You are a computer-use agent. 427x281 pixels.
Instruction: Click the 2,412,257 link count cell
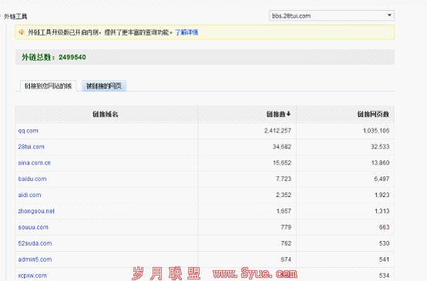tap(277, 131)
